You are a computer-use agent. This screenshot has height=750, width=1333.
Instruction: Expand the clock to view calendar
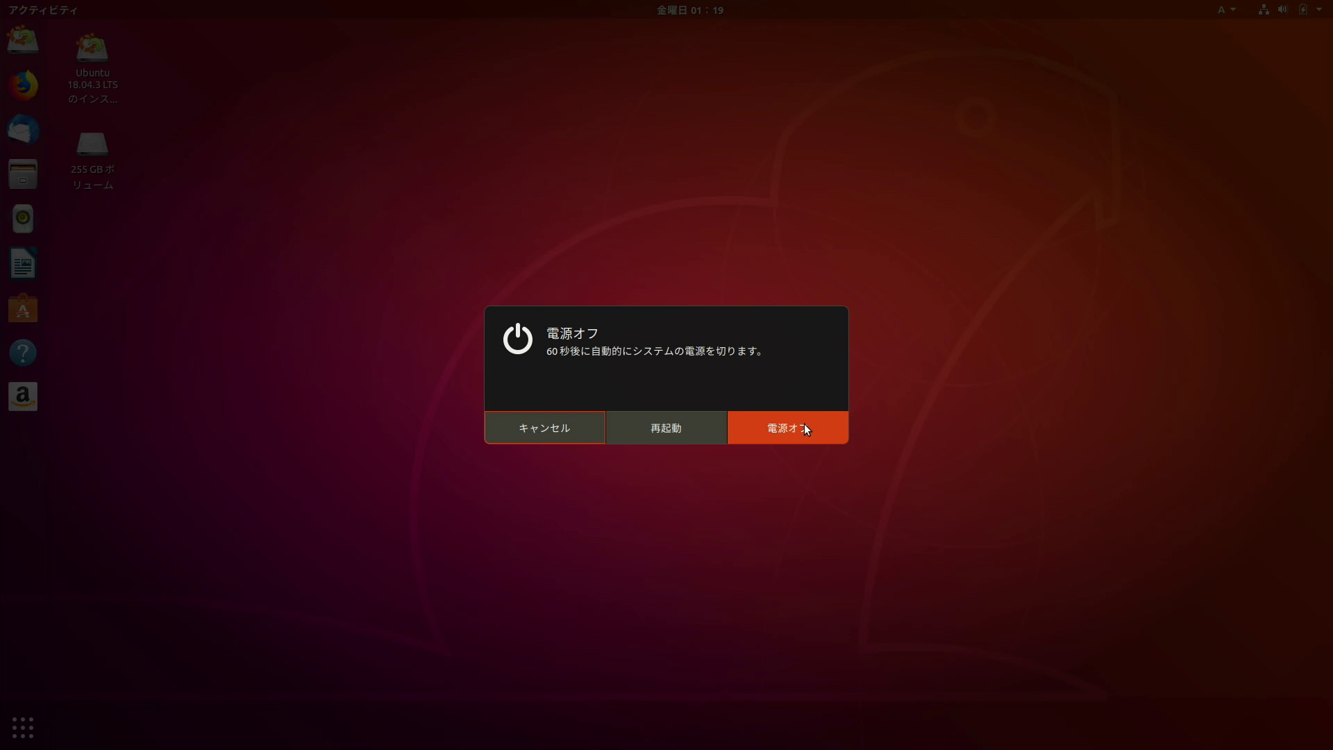pos(690,10)
